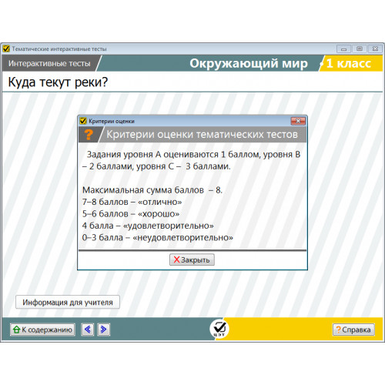Click the Закрыть button label
Viewport: 385px width, 385px height.
[196, 260]
